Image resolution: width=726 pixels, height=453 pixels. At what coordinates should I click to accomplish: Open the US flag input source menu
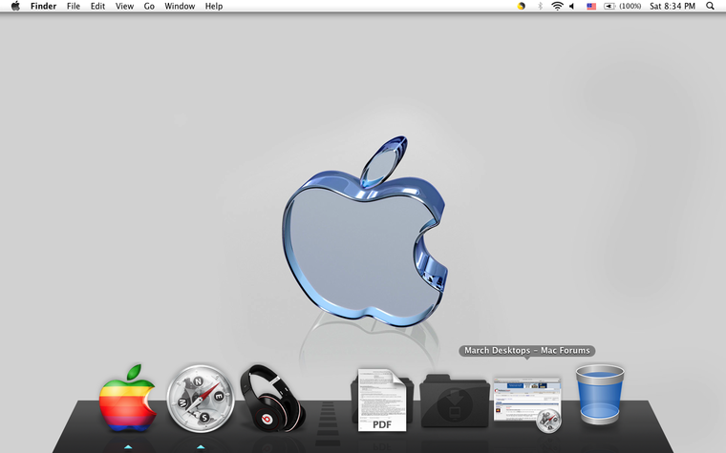click(591, 6)
